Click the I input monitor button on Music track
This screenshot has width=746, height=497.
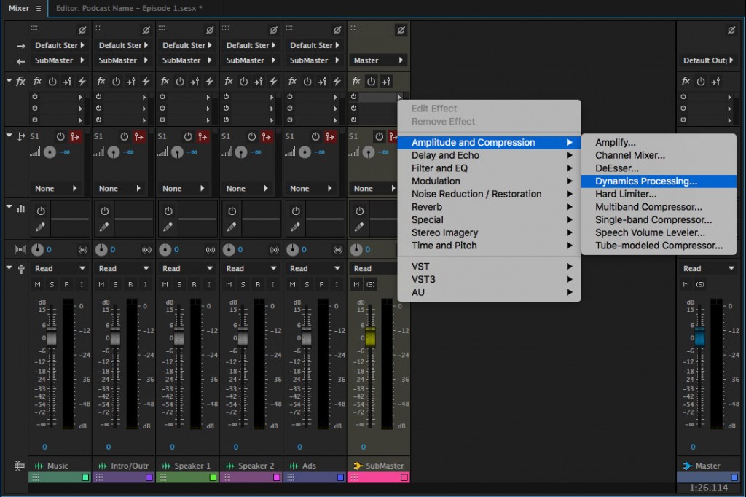coord(82,284)
